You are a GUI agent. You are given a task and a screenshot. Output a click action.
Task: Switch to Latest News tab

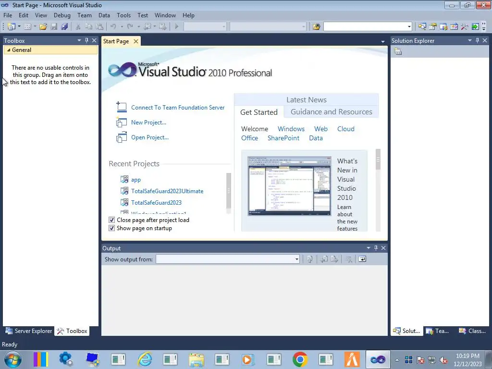point(307,100)
